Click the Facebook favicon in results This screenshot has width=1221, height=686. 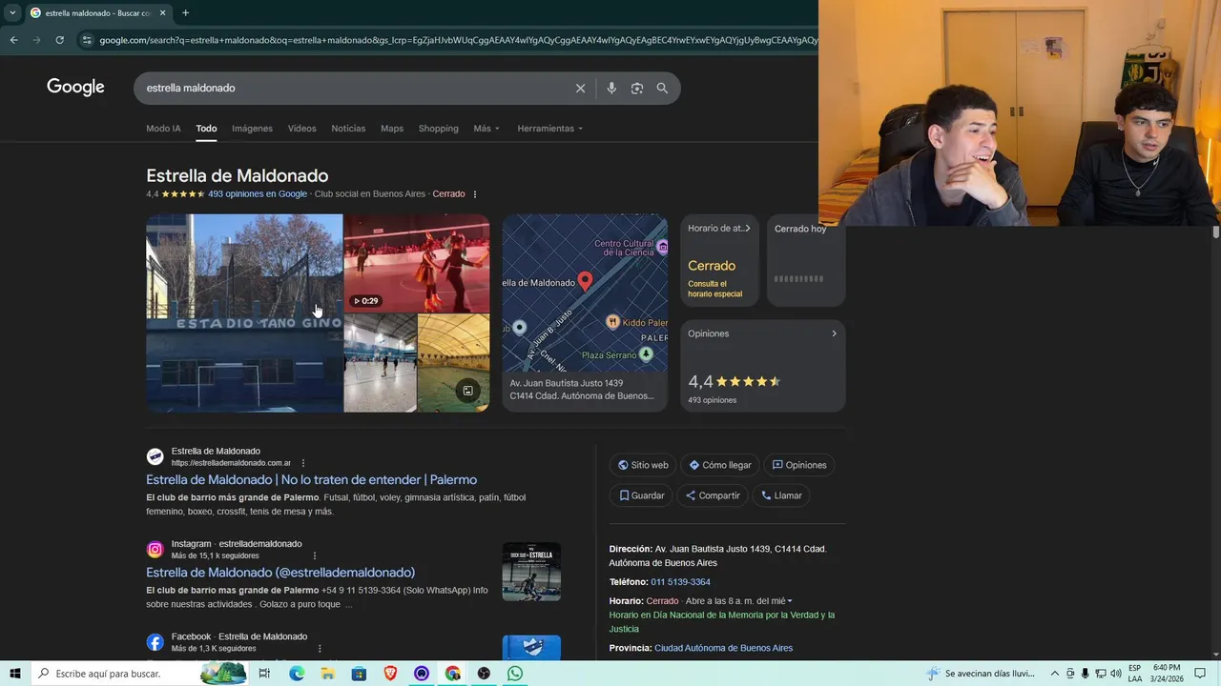pyautogui.click(x=155, y=642)
